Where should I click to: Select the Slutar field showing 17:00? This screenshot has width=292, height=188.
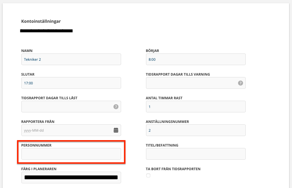[71, 83]
